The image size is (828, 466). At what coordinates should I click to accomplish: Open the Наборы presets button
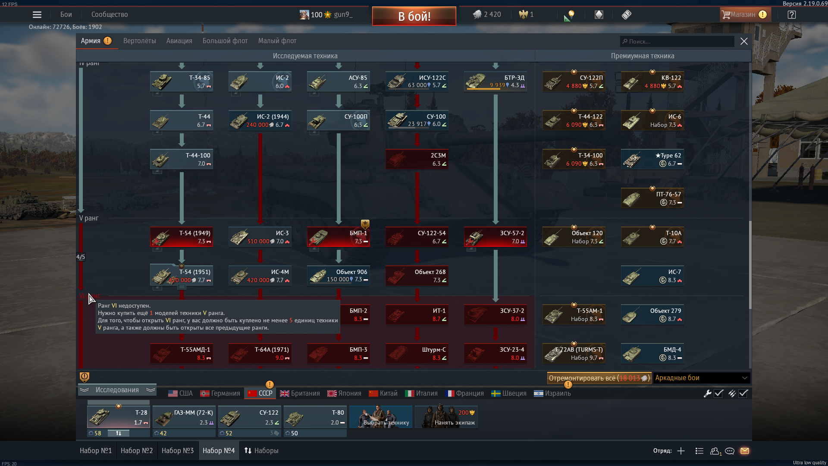click(x=261, y=451)
